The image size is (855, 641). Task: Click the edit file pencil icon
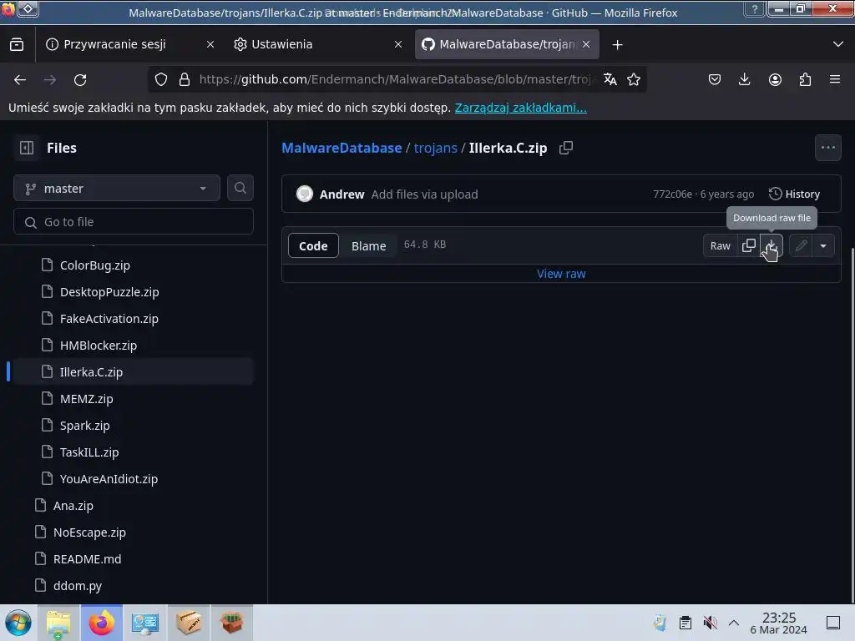coord(801,246)
